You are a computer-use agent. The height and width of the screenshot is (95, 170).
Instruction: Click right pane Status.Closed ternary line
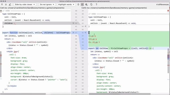tap(114, 61)
